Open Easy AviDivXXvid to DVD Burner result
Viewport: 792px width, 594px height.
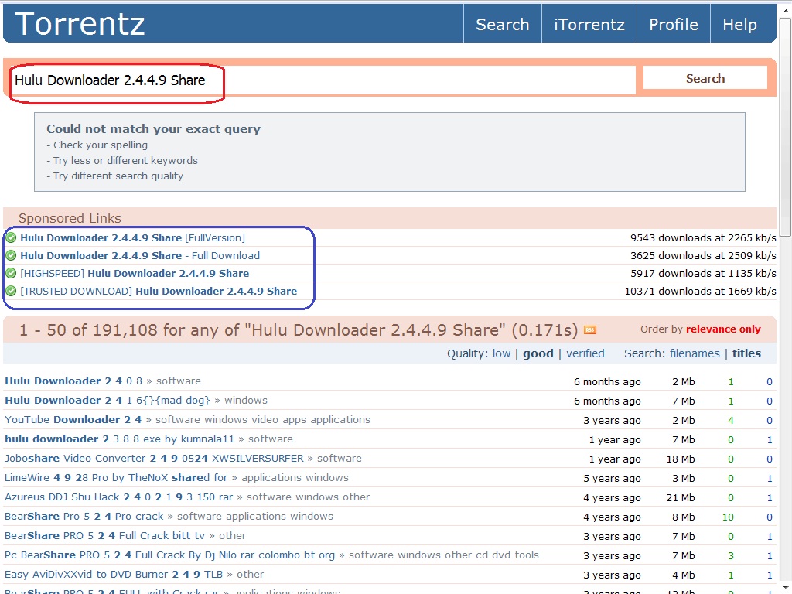click(x=114, y=575)
